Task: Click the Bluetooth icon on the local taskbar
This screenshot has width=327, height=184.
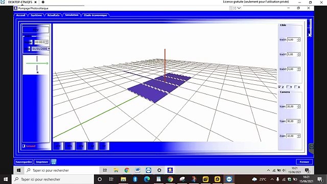Action: point(135,179)
